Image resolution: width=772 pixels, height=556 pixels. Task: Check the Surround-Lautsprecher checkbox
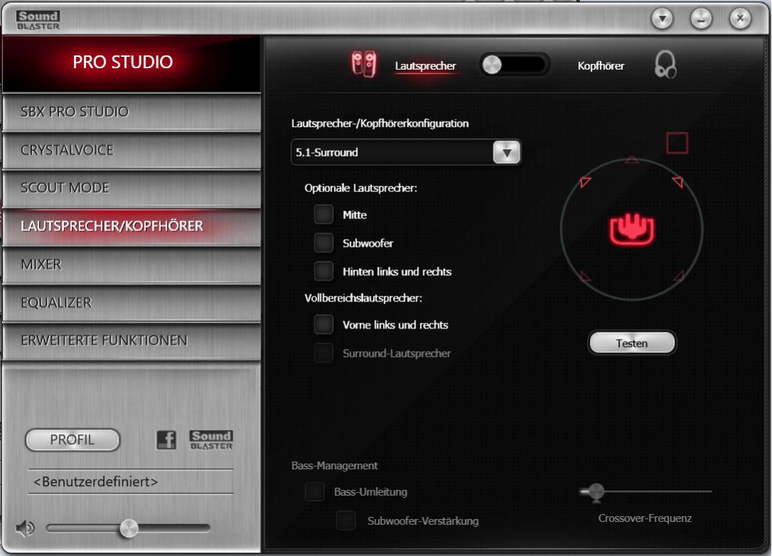324,353
